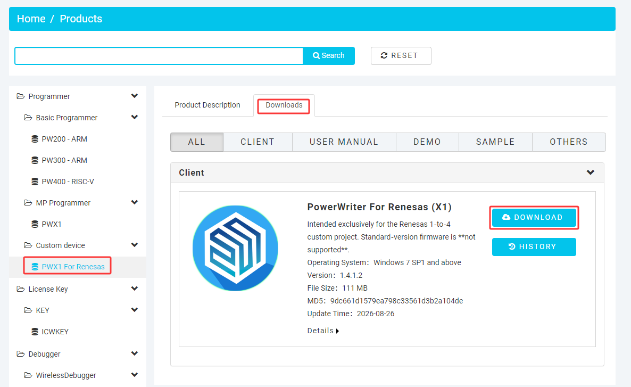Screen dimensions: 631x387
Task: Click the PWX1 database icon
Action: (x=35, y=224)
